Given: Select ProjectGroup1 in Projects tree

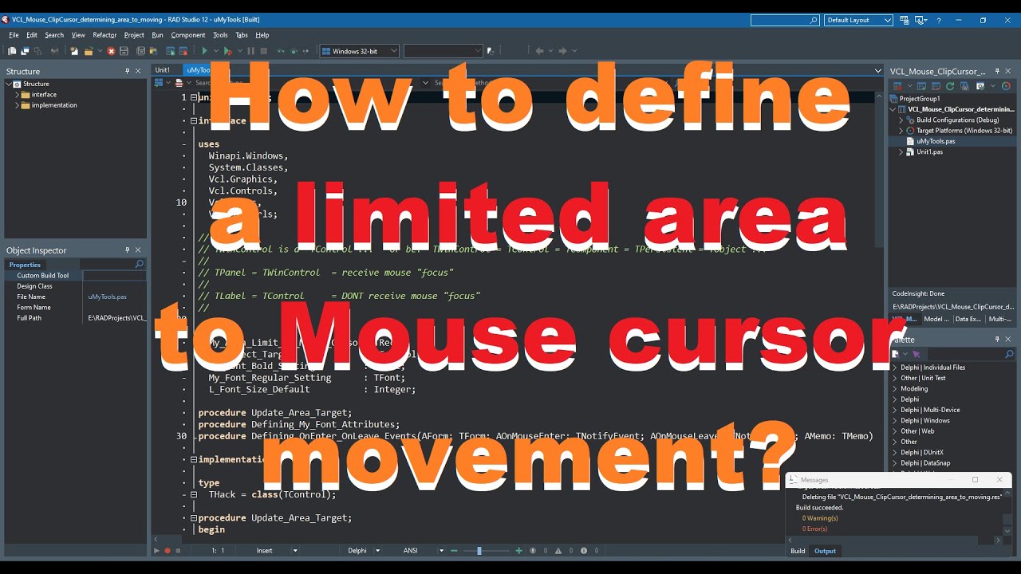Looking at the screenshot, I should click(x=920, y=99).
